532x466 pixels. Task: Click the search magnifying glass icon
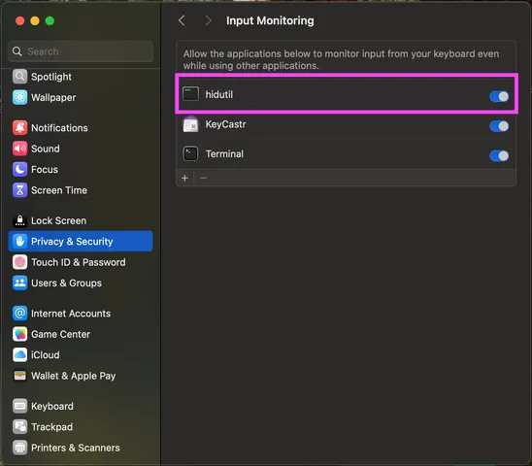coord(17,51)
